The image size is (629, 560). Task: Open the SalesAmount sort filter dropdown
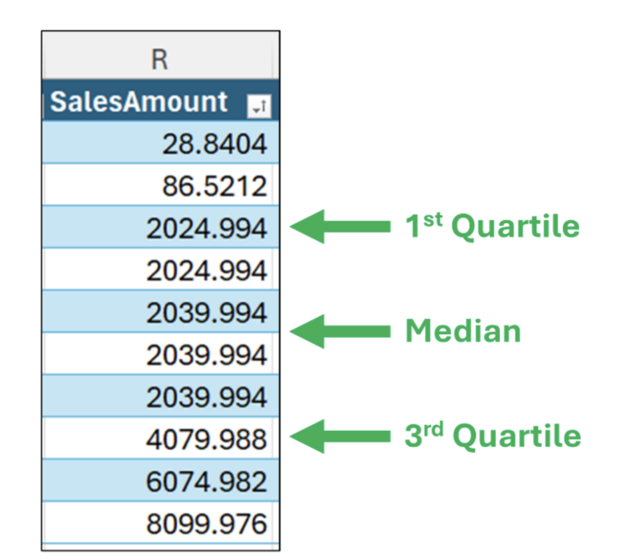coord(258,107)
